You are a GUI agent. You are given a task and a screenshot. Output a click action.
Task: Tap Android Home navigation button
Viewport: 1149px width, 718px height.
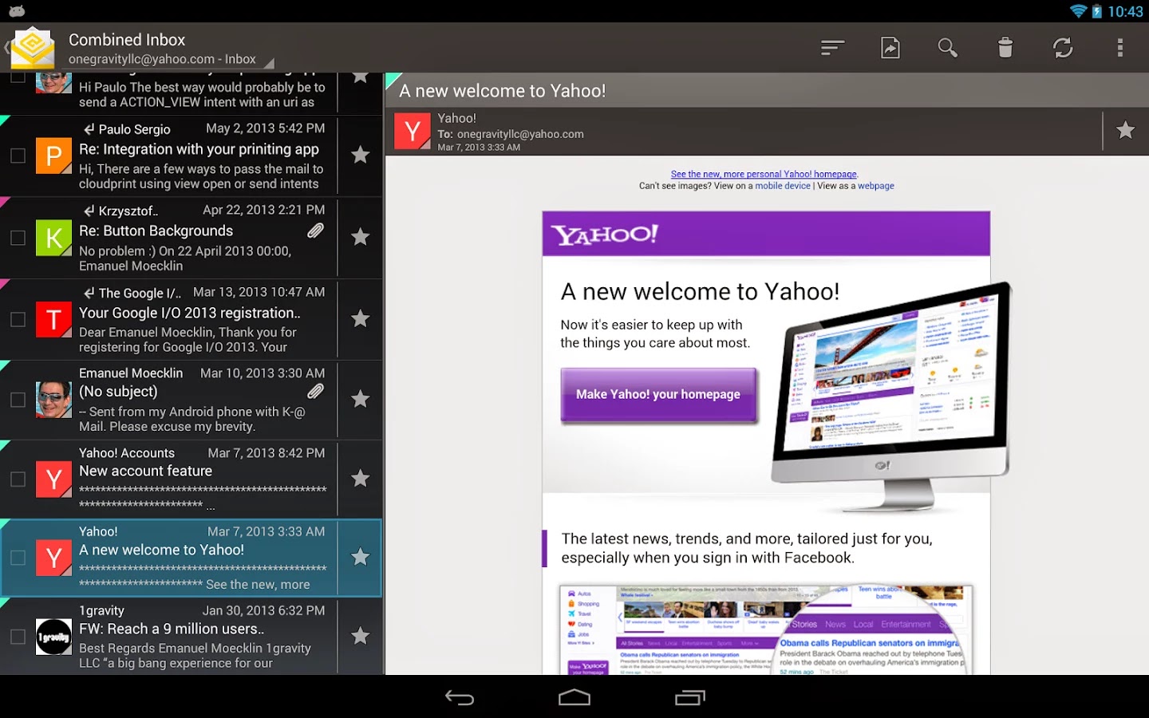point(574,698)
